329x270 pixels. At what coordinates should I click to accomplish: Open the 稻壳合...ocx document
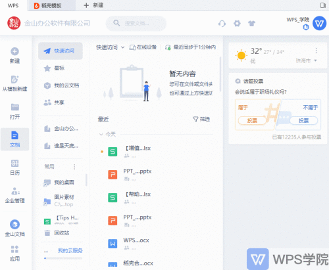pyautogui.click(x=138, y=263)
